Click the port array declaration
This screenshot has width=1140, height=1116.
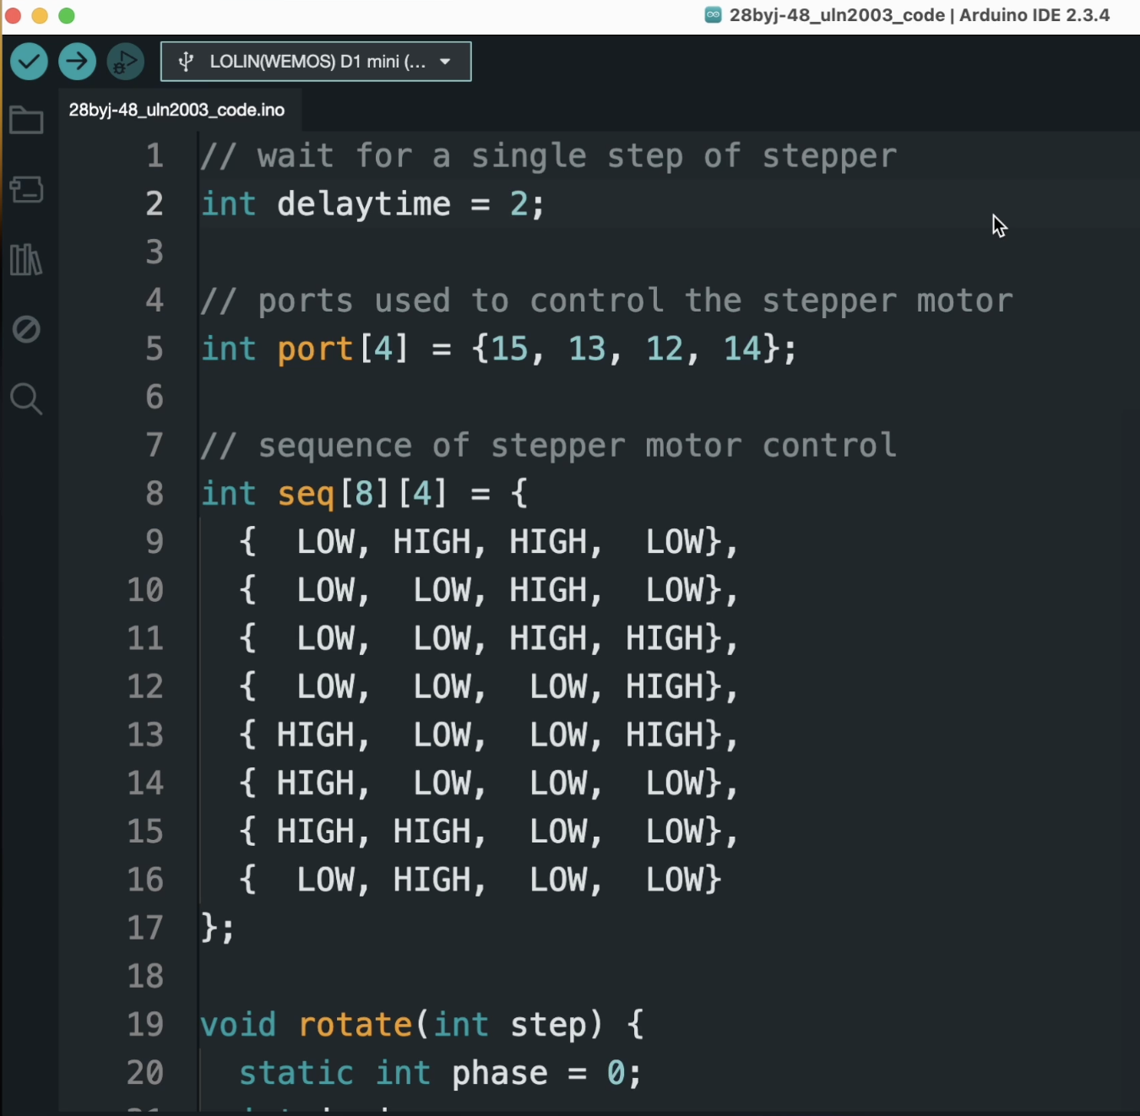[316, 349]
